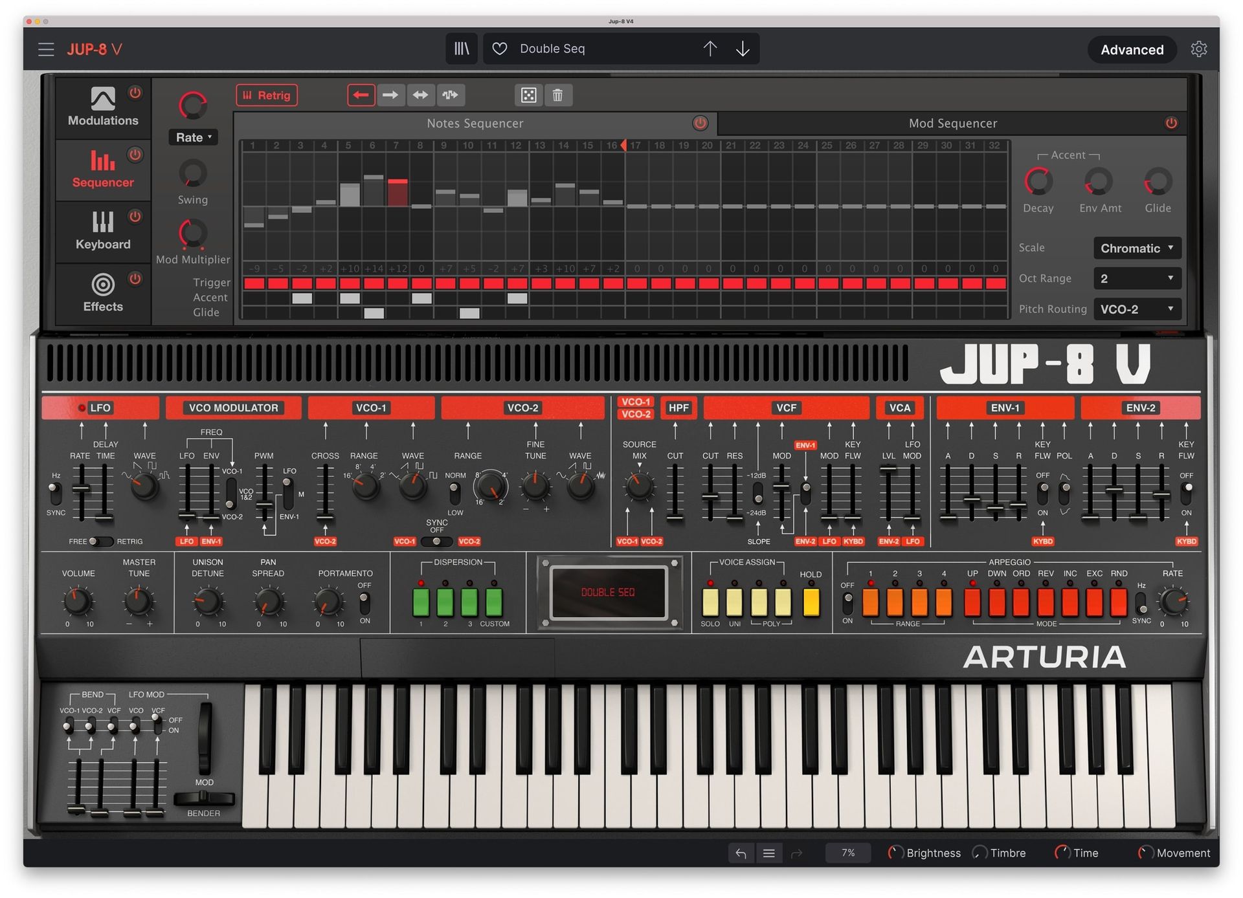
Task: Toggle the Mod Sequencer power button
Action: tap(1171, 123)
